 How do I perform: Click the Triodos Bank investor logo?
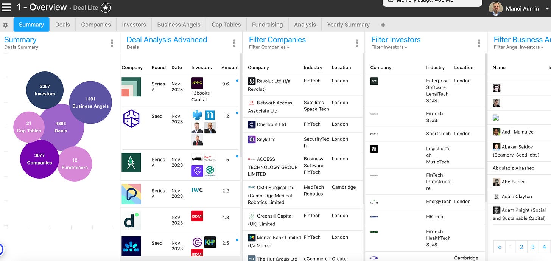[210, 171]
